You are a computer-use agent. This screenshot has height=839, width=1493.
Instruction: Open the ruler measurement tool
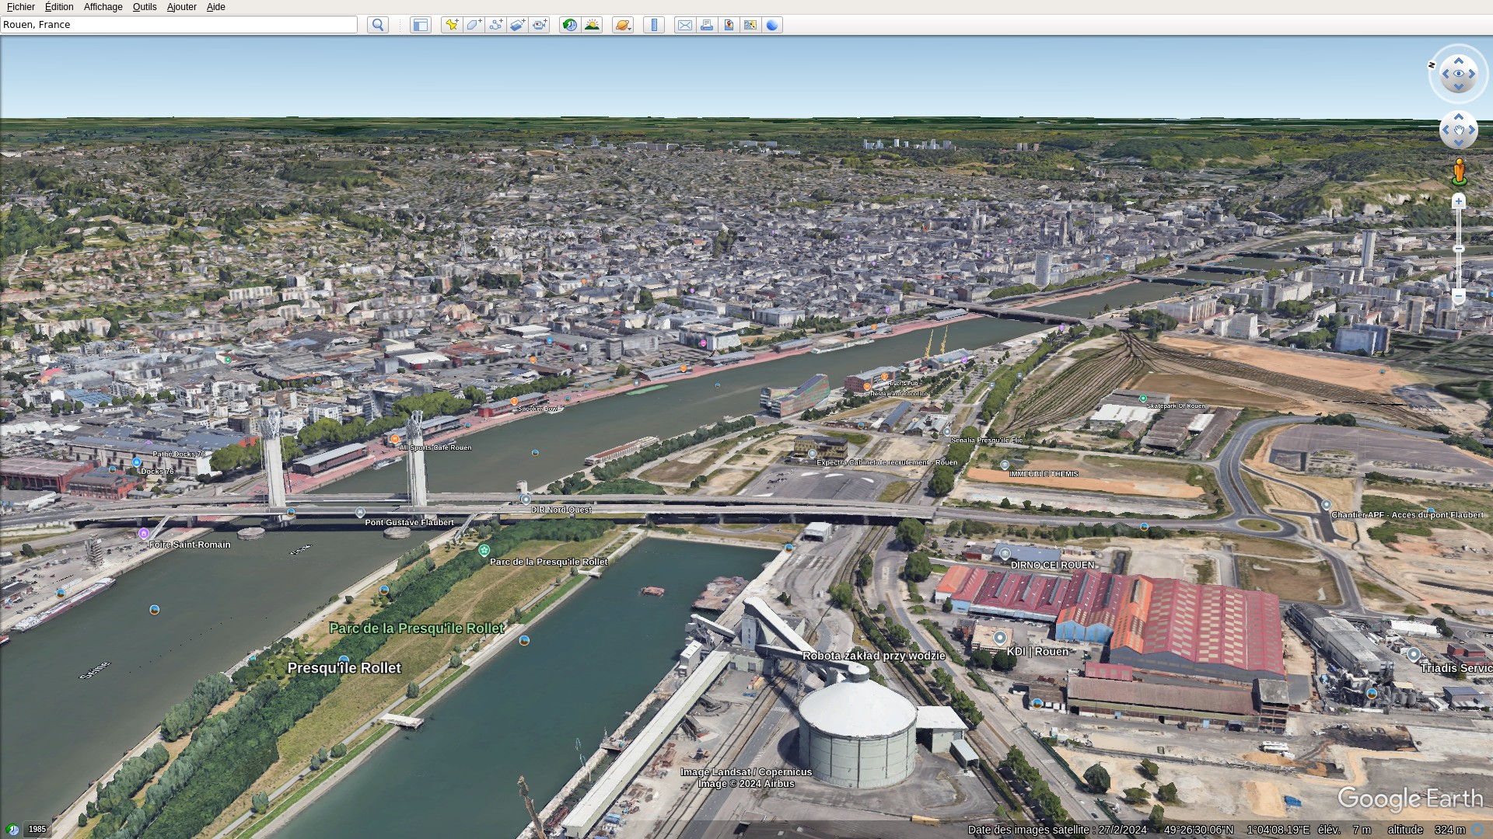tap(654, 25)
